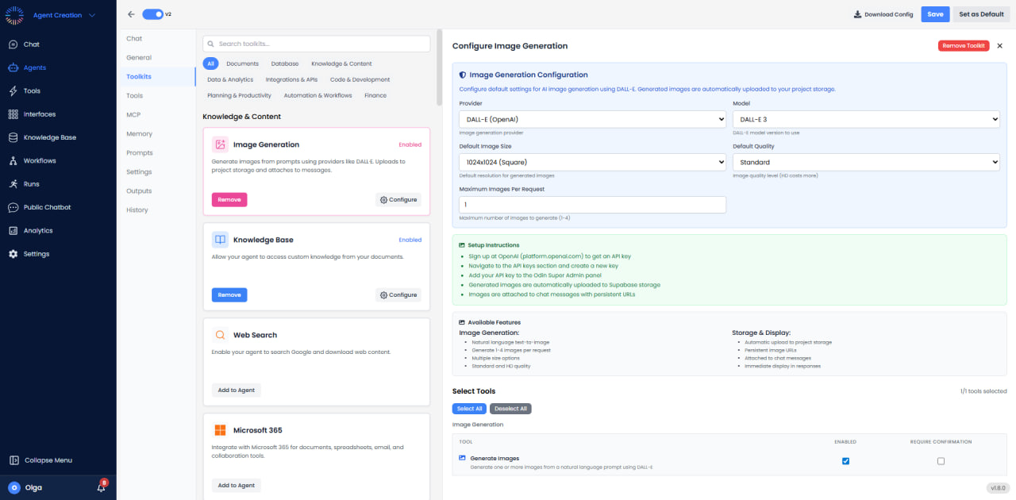Click the Collapse Menu panel icon
This screenshot has height=500, width=1016.
pyautogui.click(x=13, y=460)
